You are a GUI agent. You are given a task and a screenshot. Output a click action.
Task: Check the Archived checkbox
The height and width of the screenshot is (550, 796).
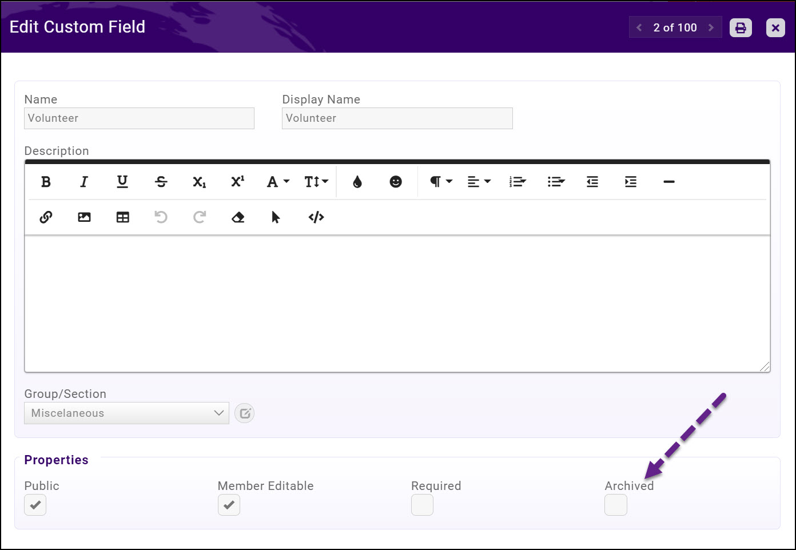point(616,505)
